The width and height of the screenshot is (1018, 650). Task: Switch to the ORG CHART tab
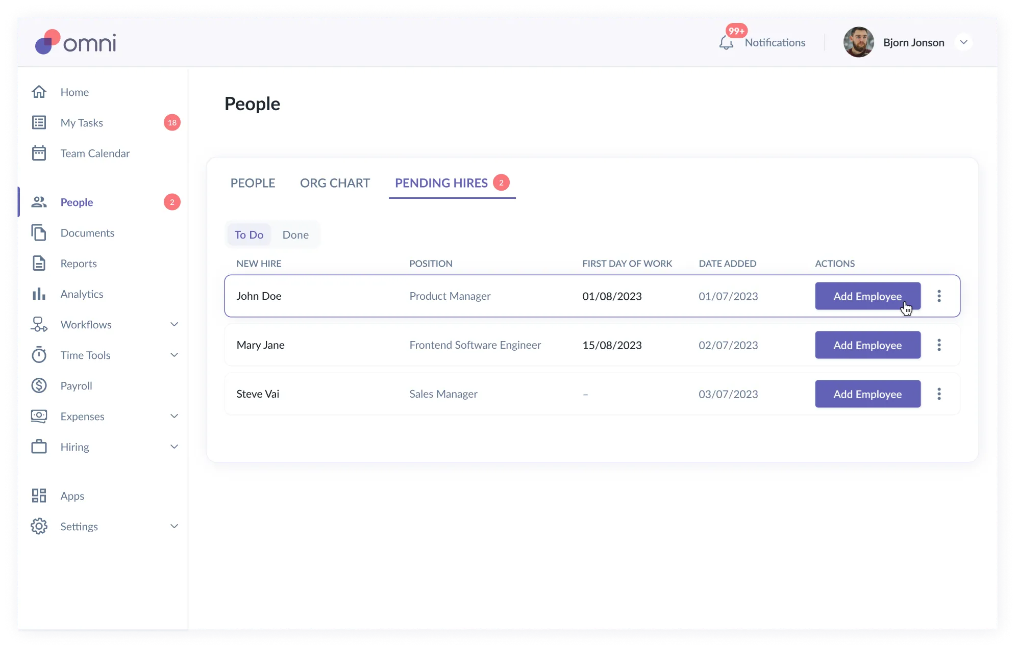pos(335,183)
